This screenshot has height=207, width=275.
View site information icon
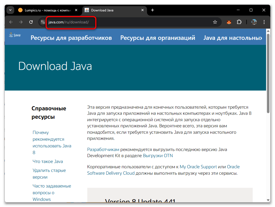(x=43, y=22)
